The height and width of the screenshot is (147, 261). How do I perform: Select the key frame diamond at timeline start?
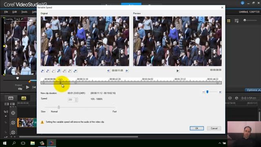(x=44, y=83)
